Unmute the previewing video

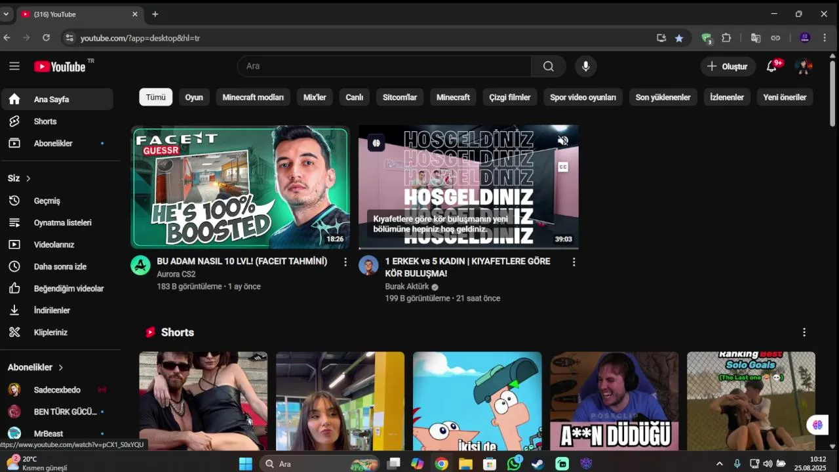coord(562,141)
